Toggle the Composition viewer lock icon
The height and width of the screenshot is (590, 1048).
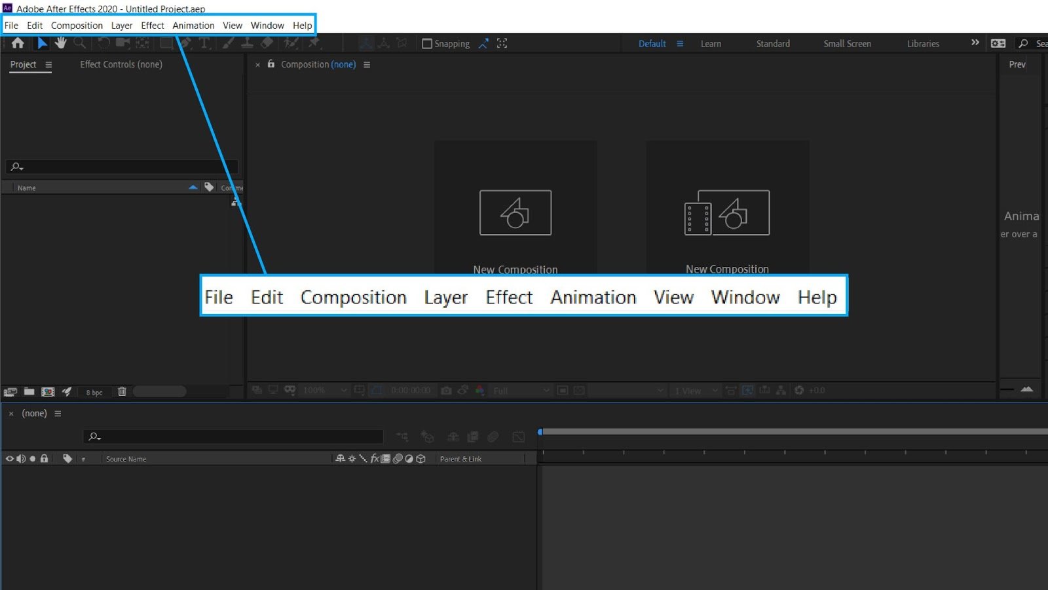(x=271, y=64)
